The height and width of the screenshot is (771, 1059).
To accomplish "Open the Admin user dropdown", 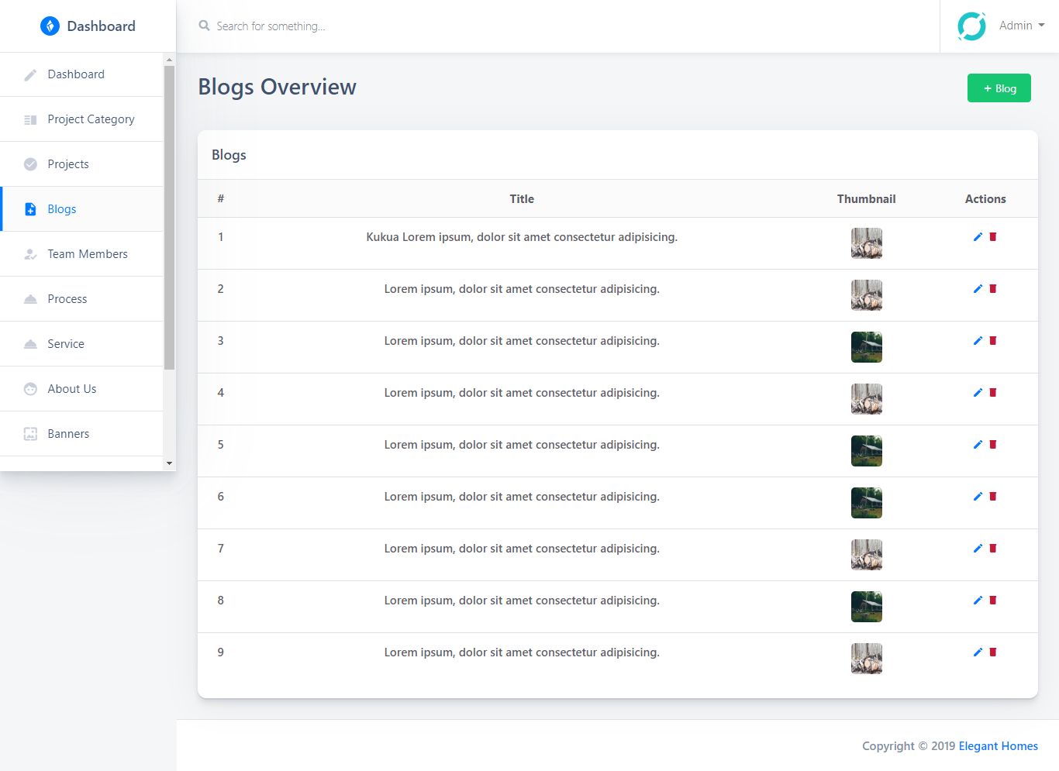I will pyautogui.click(x=1022, y=26).
